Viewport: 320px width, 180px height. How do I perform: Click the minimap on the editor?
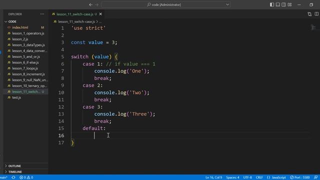click(313, 27)
